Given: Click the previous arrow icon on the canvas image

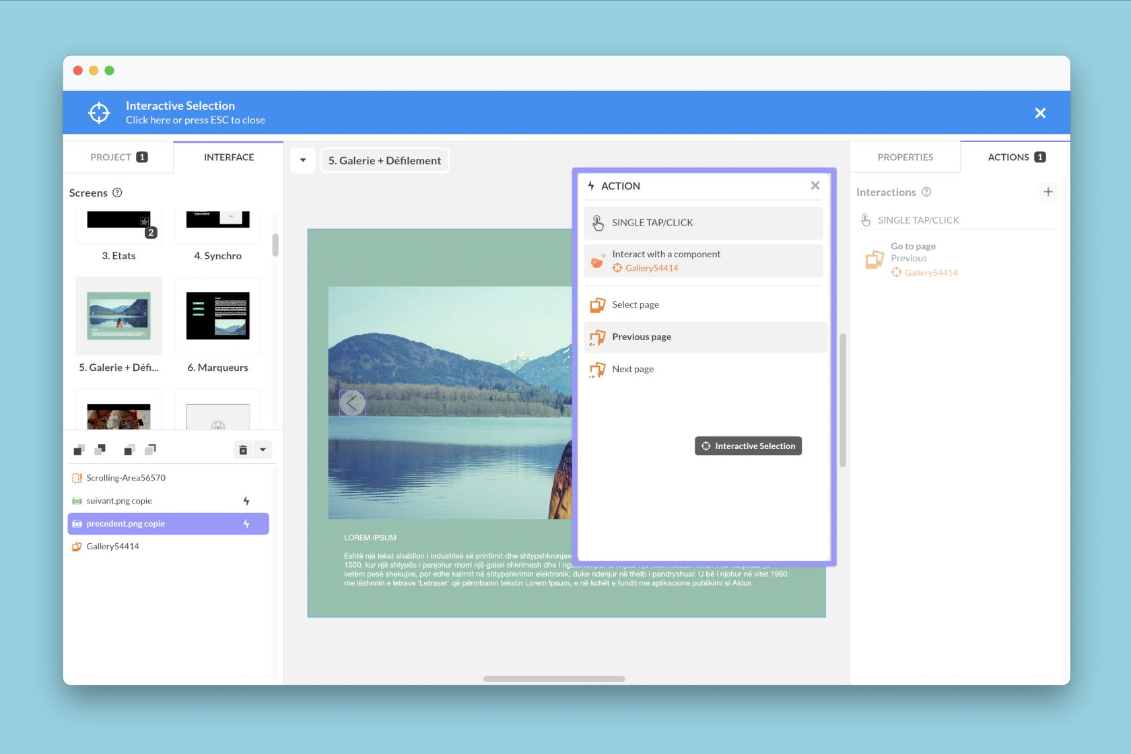Looking at the screenshot, I should coord(352,403).
